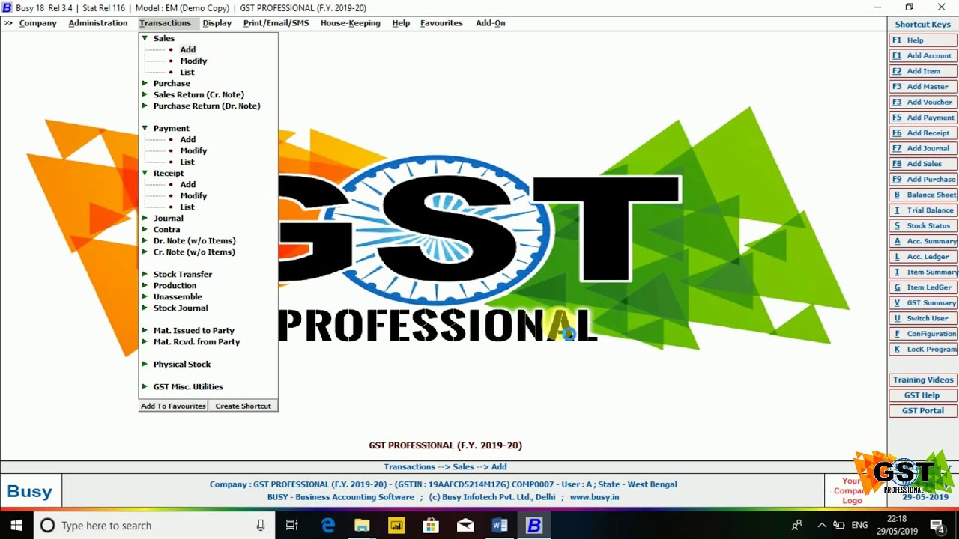Viewport: 959px width, 539px height.
Task: Collapse the Receipt tree arrow
Action: tap(145, 173)
